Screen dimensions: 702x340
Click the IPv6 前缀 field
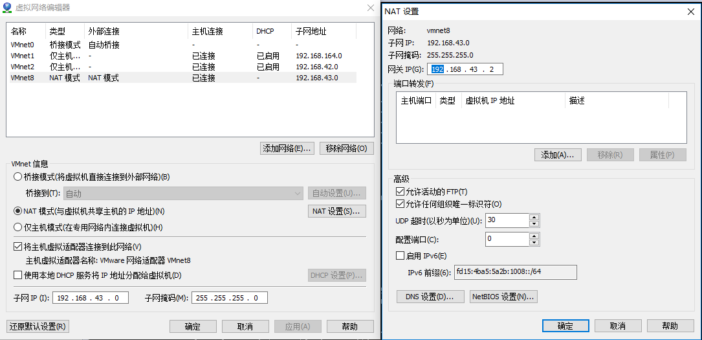[x=515, y=272]
